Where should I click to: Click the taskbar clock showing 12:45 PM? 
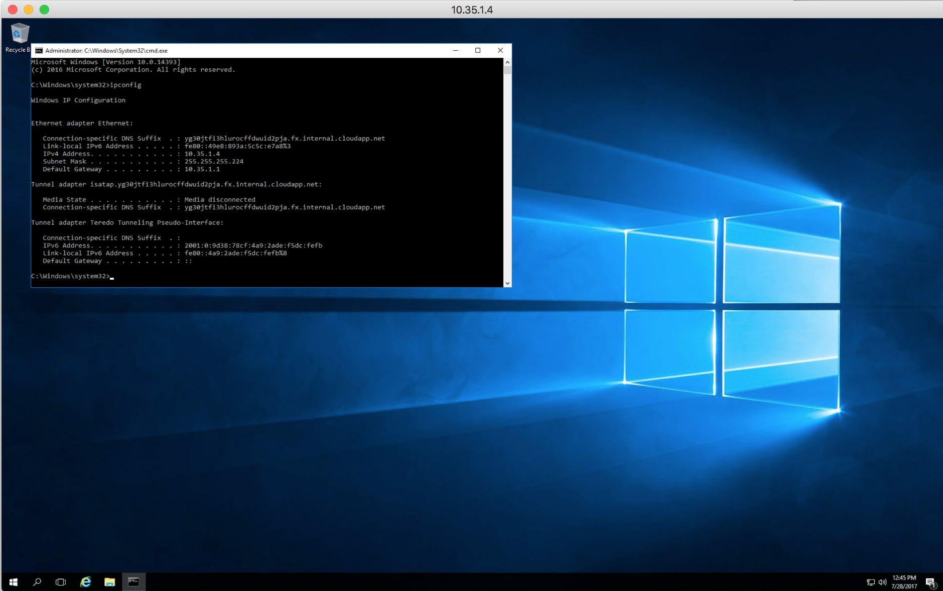(x=904, y=582)
